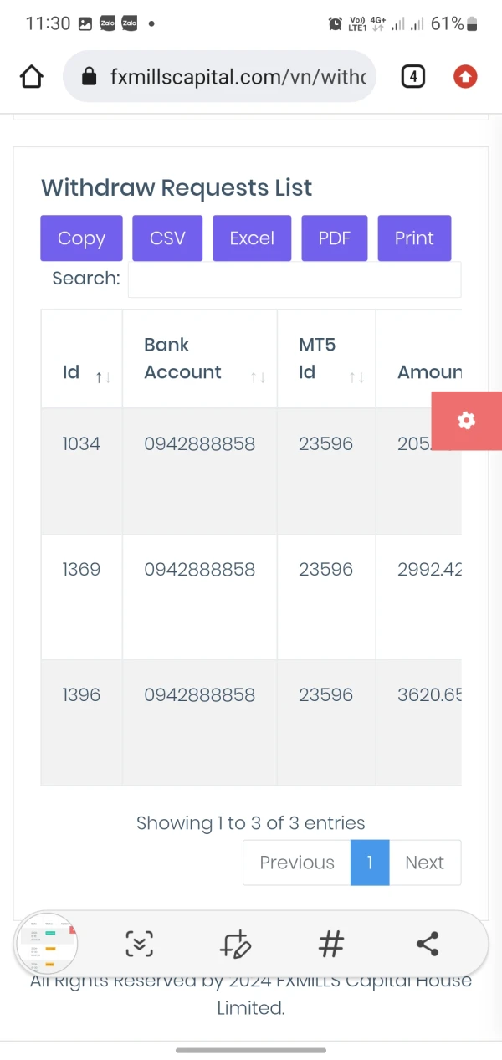502x1060 pixels.
Task: Sort table by Id column arrows
Action: click(x=103, y=377)
